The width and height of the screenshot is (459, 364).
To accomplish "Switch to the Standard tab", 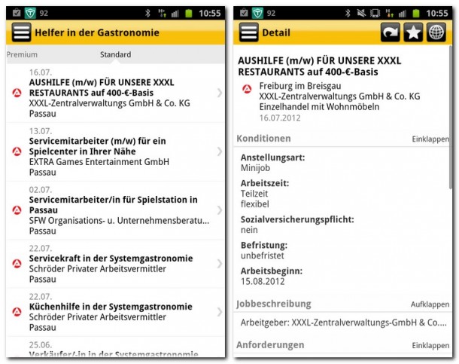I will pyautogui.click(x=115, y=55).
